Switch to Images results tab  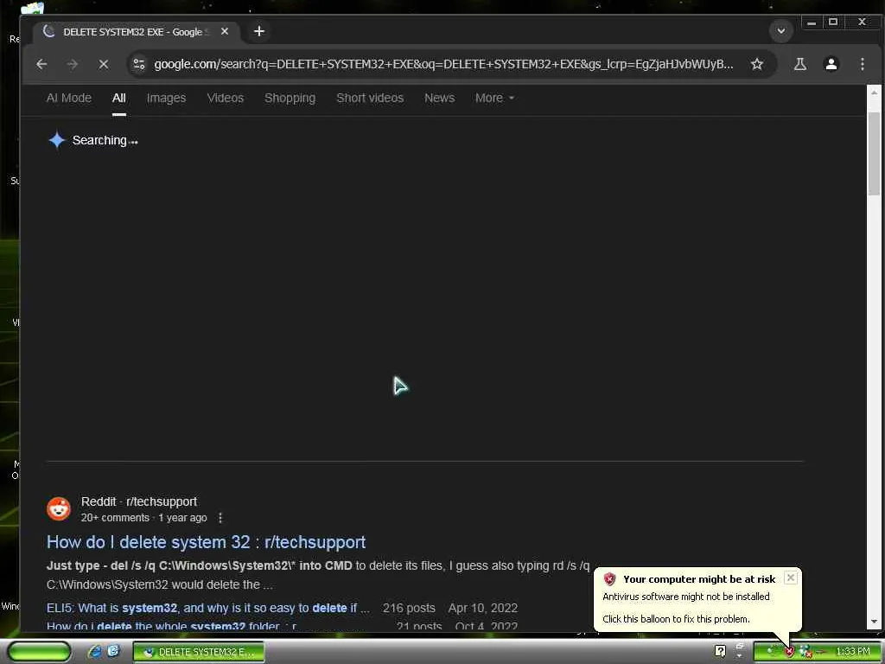click(x=166, y=99)
